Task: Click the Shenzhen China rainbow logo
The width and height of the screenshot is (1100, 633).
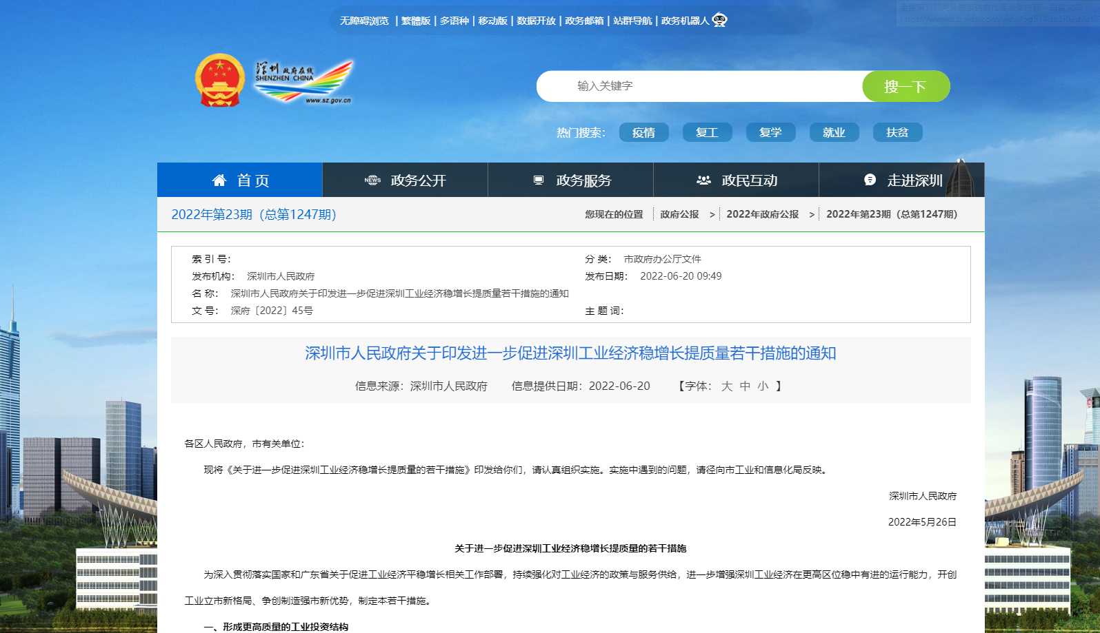Action: tap(304, 82)
